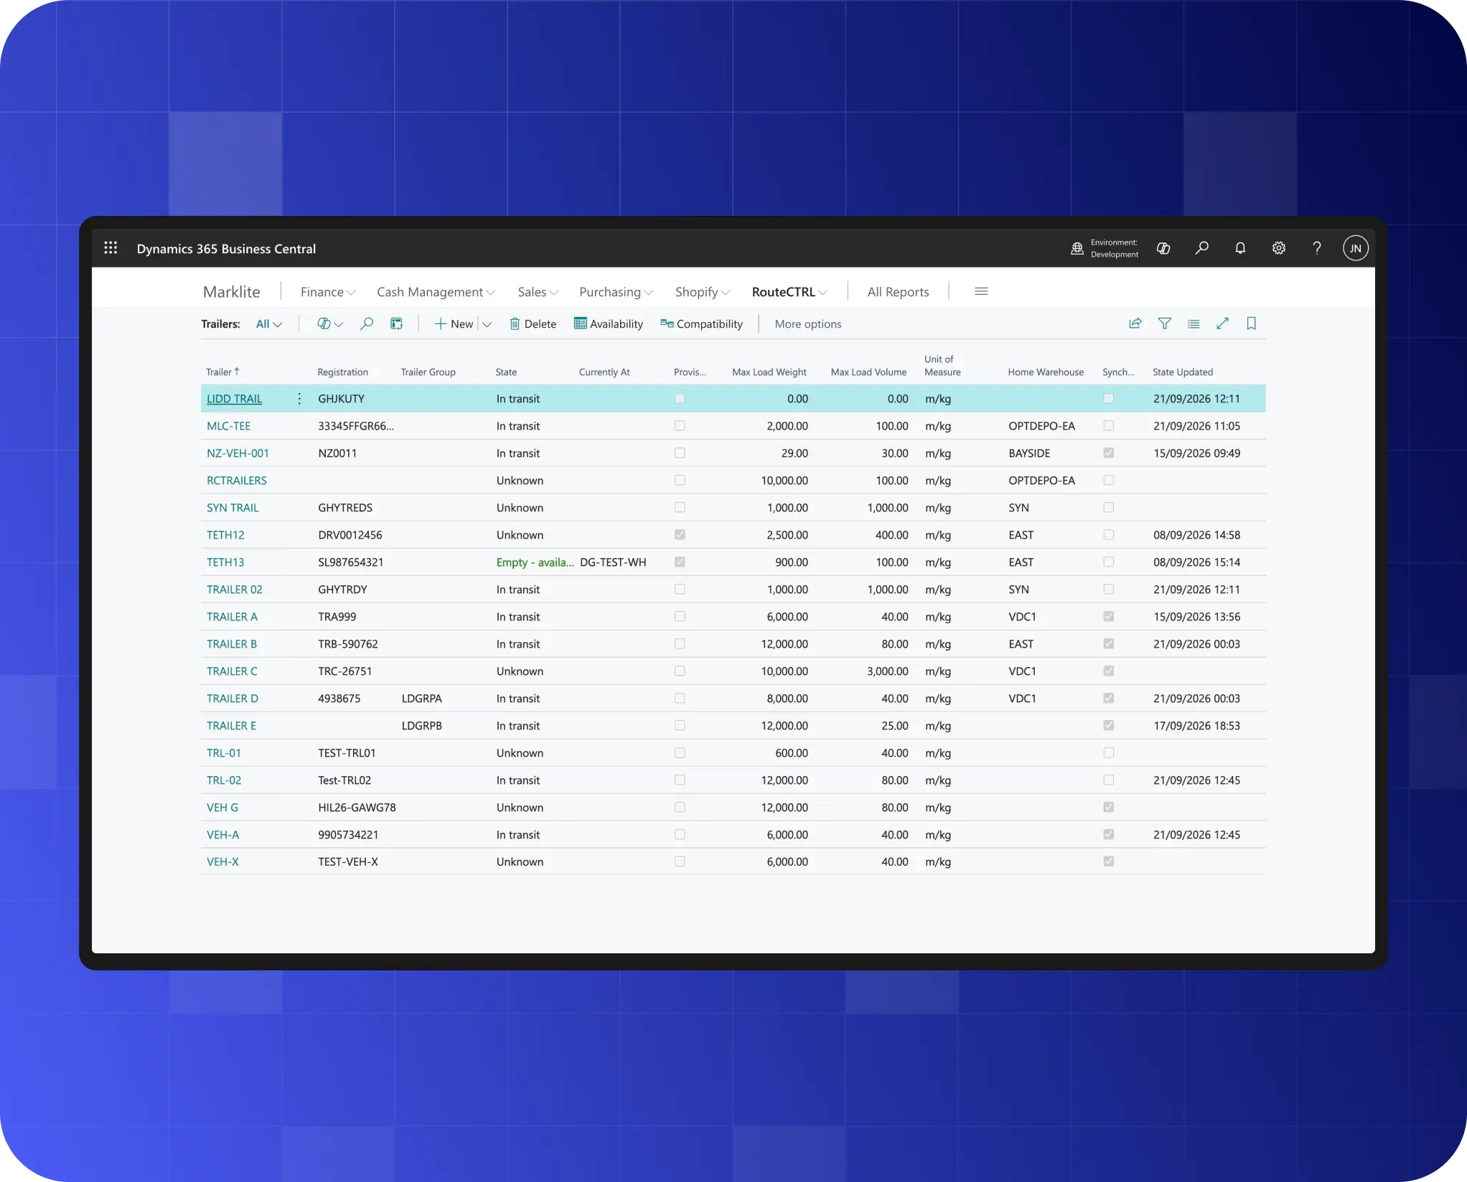Open the TRAILER B record link
Image resolution: width=1467 pixels, height=1182 pixels.
click(232, 644)
